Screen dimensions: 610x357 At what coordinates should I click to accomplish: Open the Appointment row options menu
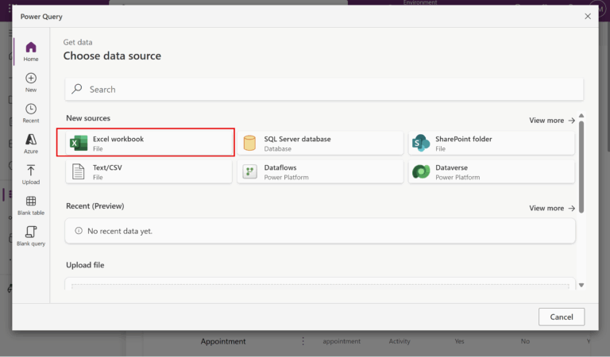point(303,341)
